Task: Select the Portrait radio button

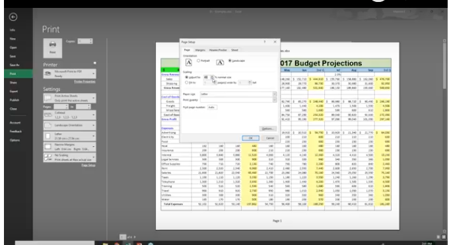Action: click(x=198, y=61)
